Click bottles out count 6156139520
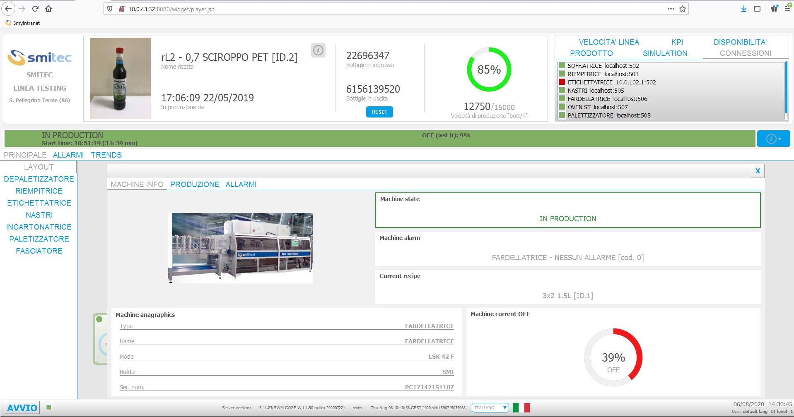 pyautogui.click(x=373, y=89)
